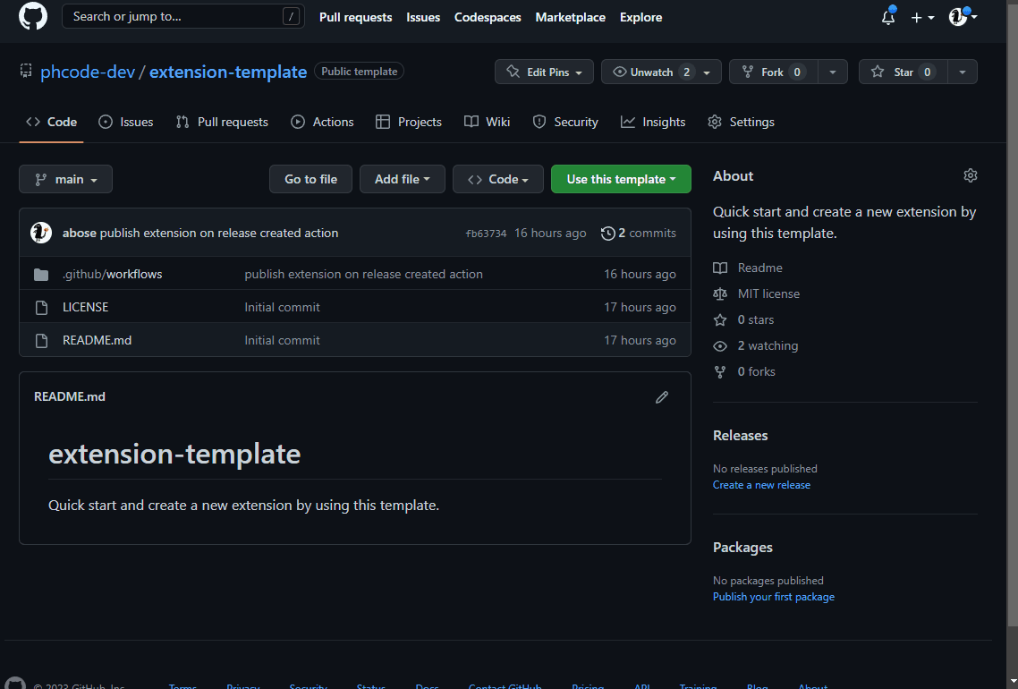The image size is (1018, 689).
Task: Open Marketplace in top navigation
Action: [570, 17]
